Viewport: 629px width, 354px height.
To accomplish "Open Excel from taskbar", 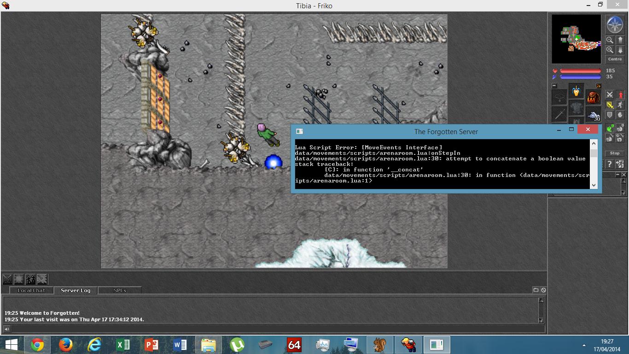I will coord(123,345).
